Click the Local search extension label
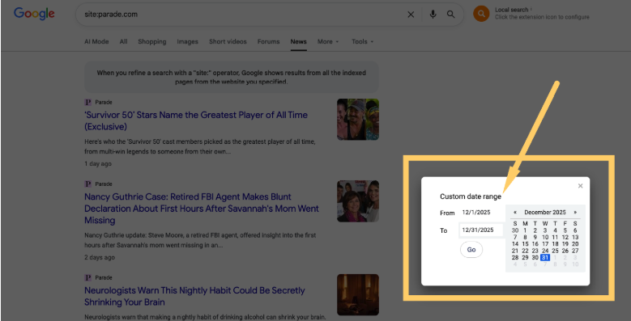Screen dimensions: 631x321 coord(511,10)
